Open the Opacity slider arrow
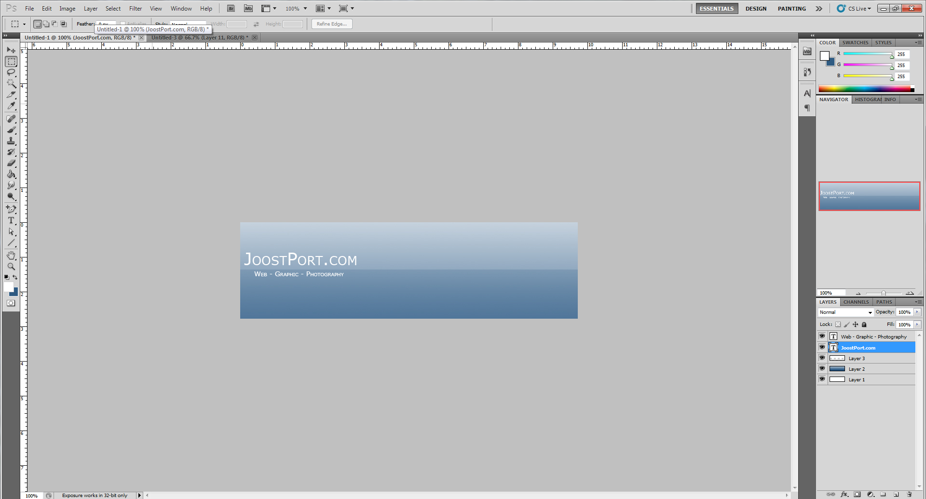This screenshot has height=499, width=926. (917, 312)
